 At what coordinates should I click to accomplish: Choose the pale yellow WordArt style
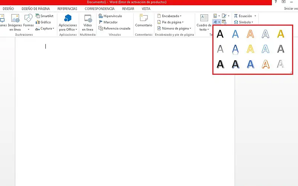pos(250,49)
